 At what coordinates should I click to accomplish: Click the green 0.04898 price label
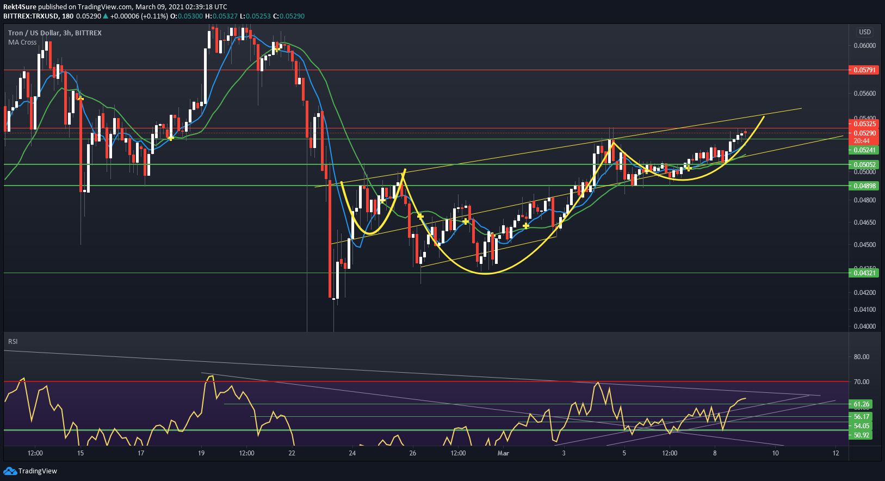(864, 186)
